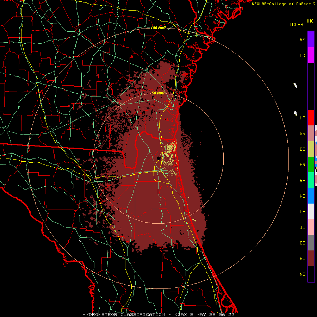Click the '06:33' timestamp text
Viewport: 317px width, 317px height.
(226, 315)
